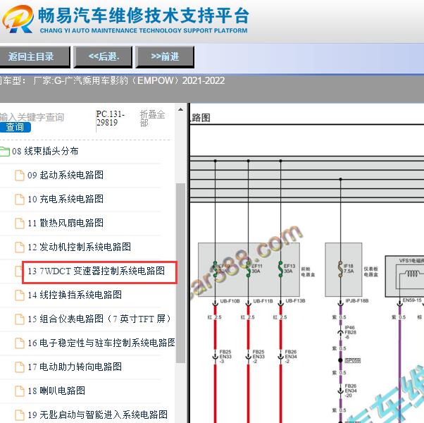Click the sidebar scroll-up arrow
The height and width of the screenshot is (423, 424).
coord(180,110)
